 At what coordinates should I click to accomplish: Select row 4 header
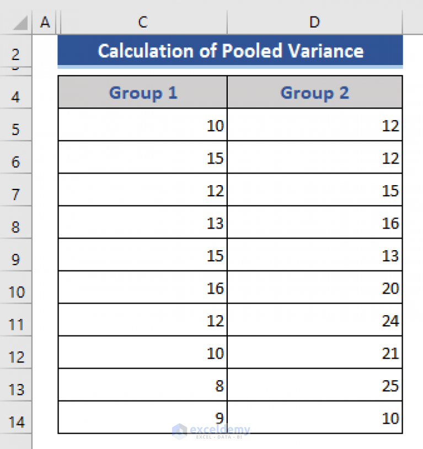click(x=15, y=96)
